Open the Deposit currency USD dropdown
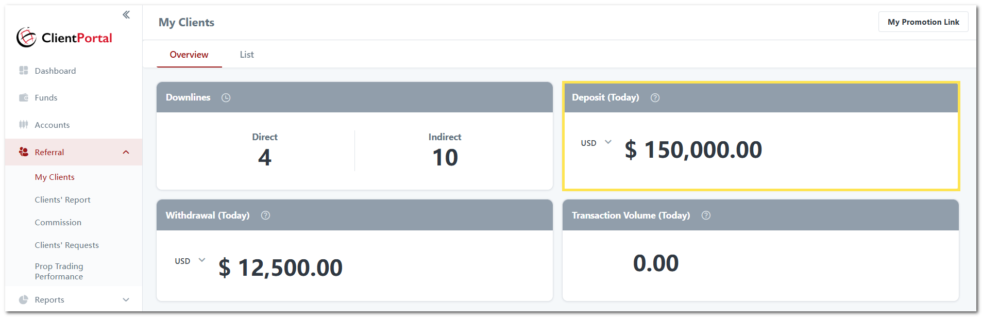 pos(596,143)
